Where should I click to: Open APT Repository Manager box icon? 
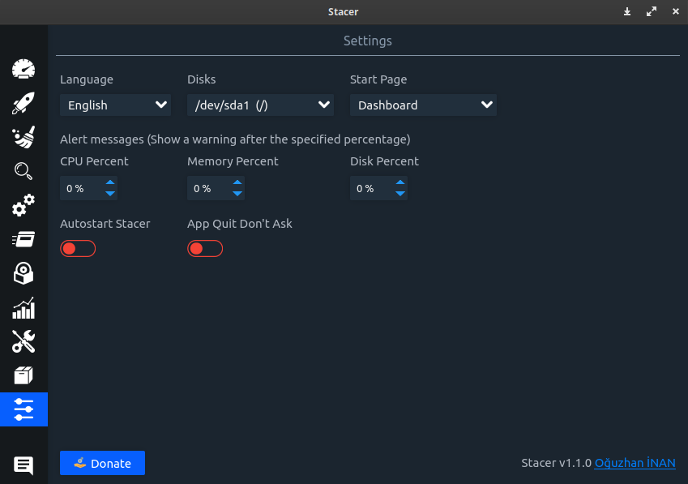[24, 375]
